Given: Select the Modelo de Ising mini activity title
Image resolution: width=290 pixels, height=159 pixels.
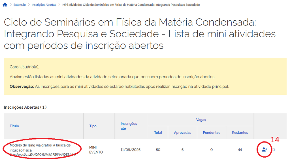Looking at the screenshot, I should (x=40, y=148).
